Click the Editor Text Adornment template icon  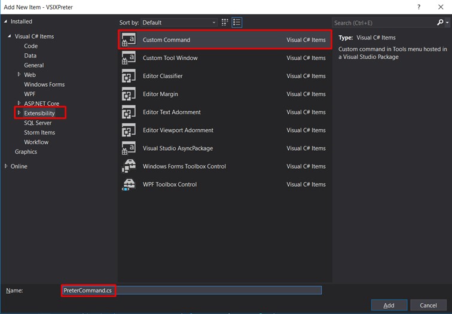129,112
